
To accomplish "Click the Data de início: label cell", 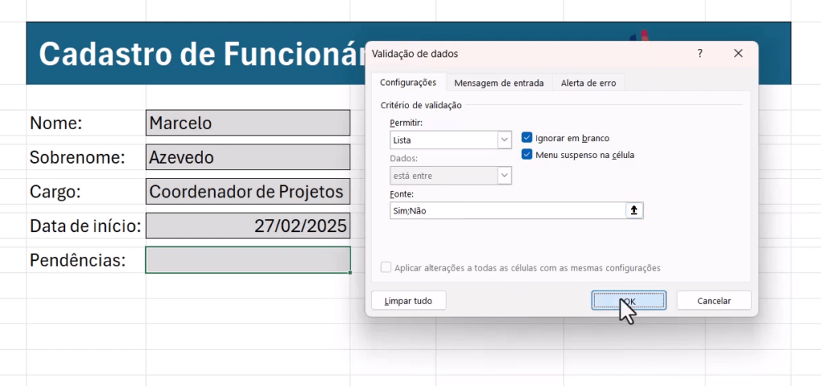I will [86, 226].
